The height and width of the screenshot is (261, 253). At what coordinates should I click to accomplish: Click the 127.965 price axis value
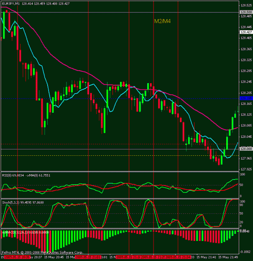[246, 158]
